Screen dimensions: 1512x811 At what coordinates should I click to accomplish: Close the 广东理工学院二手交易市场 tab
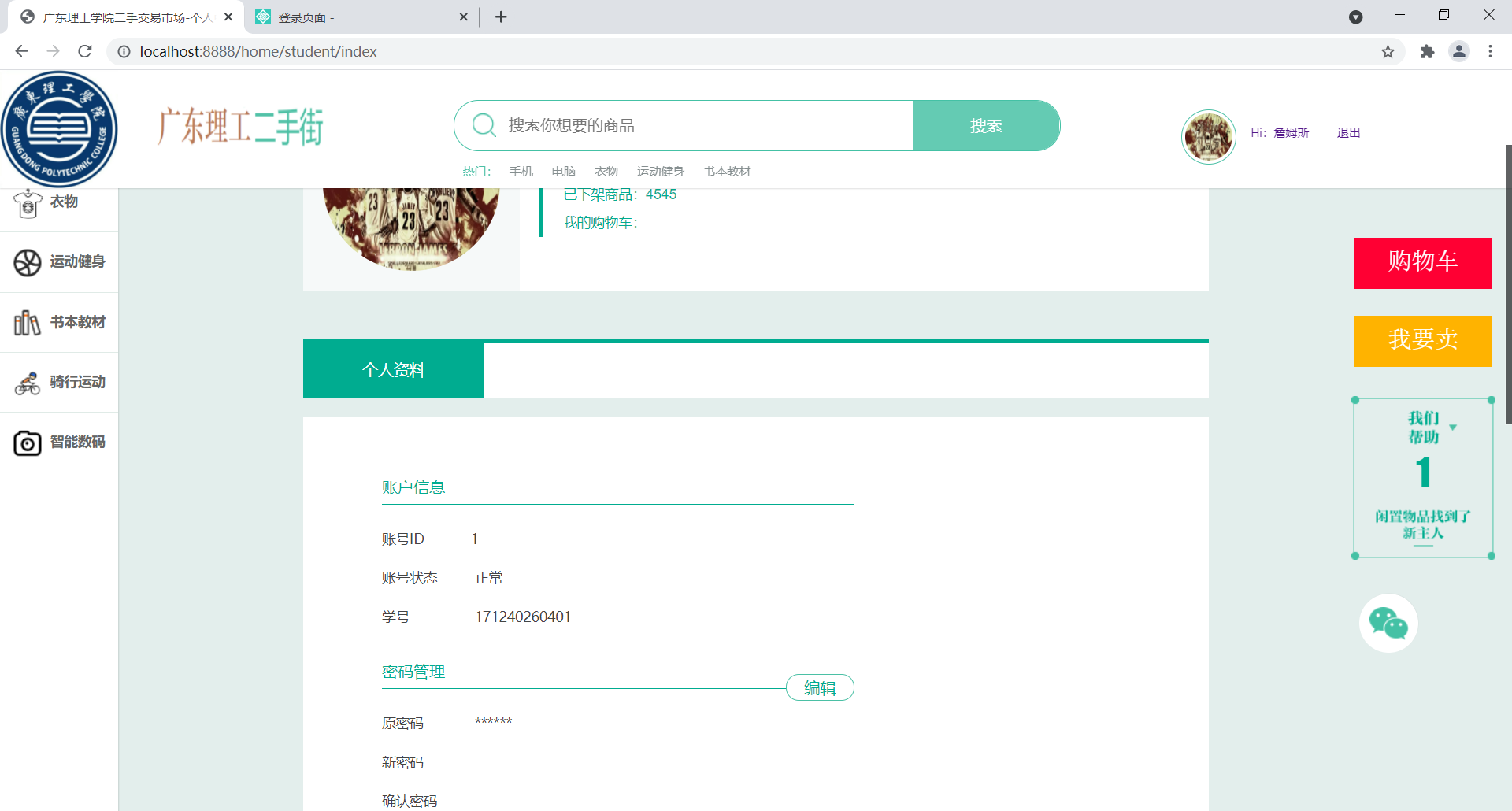point(228,17)
